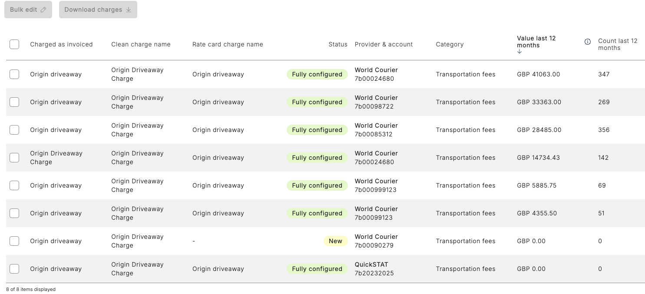Viewport: 645px width, 294px height.
Task: Sort table by Status column header
Action: (337, 44)
